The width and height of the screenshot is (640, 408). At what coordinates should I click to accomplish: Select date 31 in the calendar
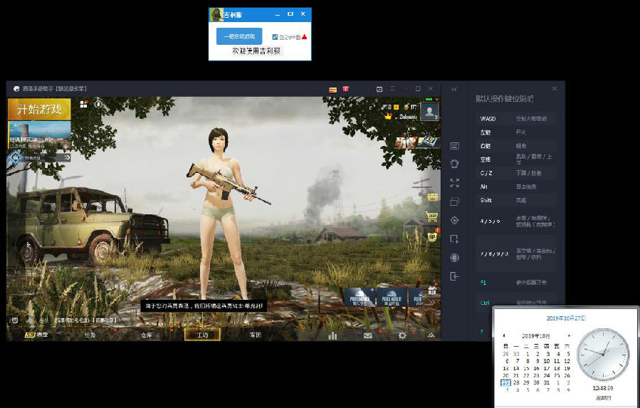547,382
